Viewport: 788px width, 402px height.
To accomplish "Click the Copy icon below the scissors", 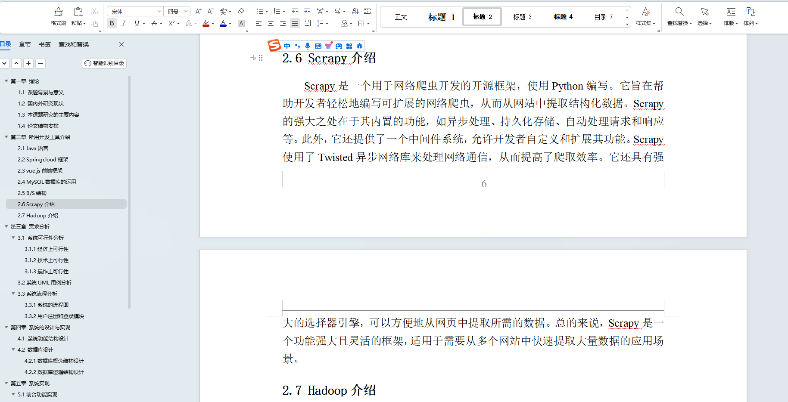I will 94,23.
